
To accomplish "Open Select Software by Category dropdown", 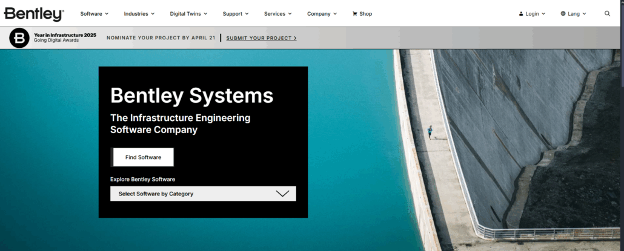I will (203, 194).
